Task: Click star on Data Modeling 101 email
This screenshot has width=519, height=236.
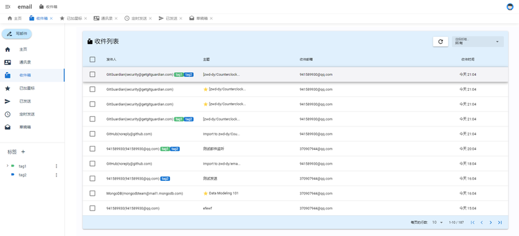Action: pos(206,193)
